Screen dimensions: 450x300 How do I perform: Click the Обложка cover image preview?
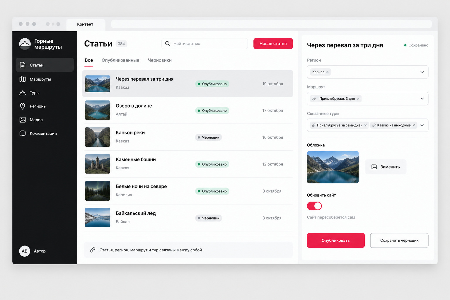pyautogui.click(x=333, y=167)
